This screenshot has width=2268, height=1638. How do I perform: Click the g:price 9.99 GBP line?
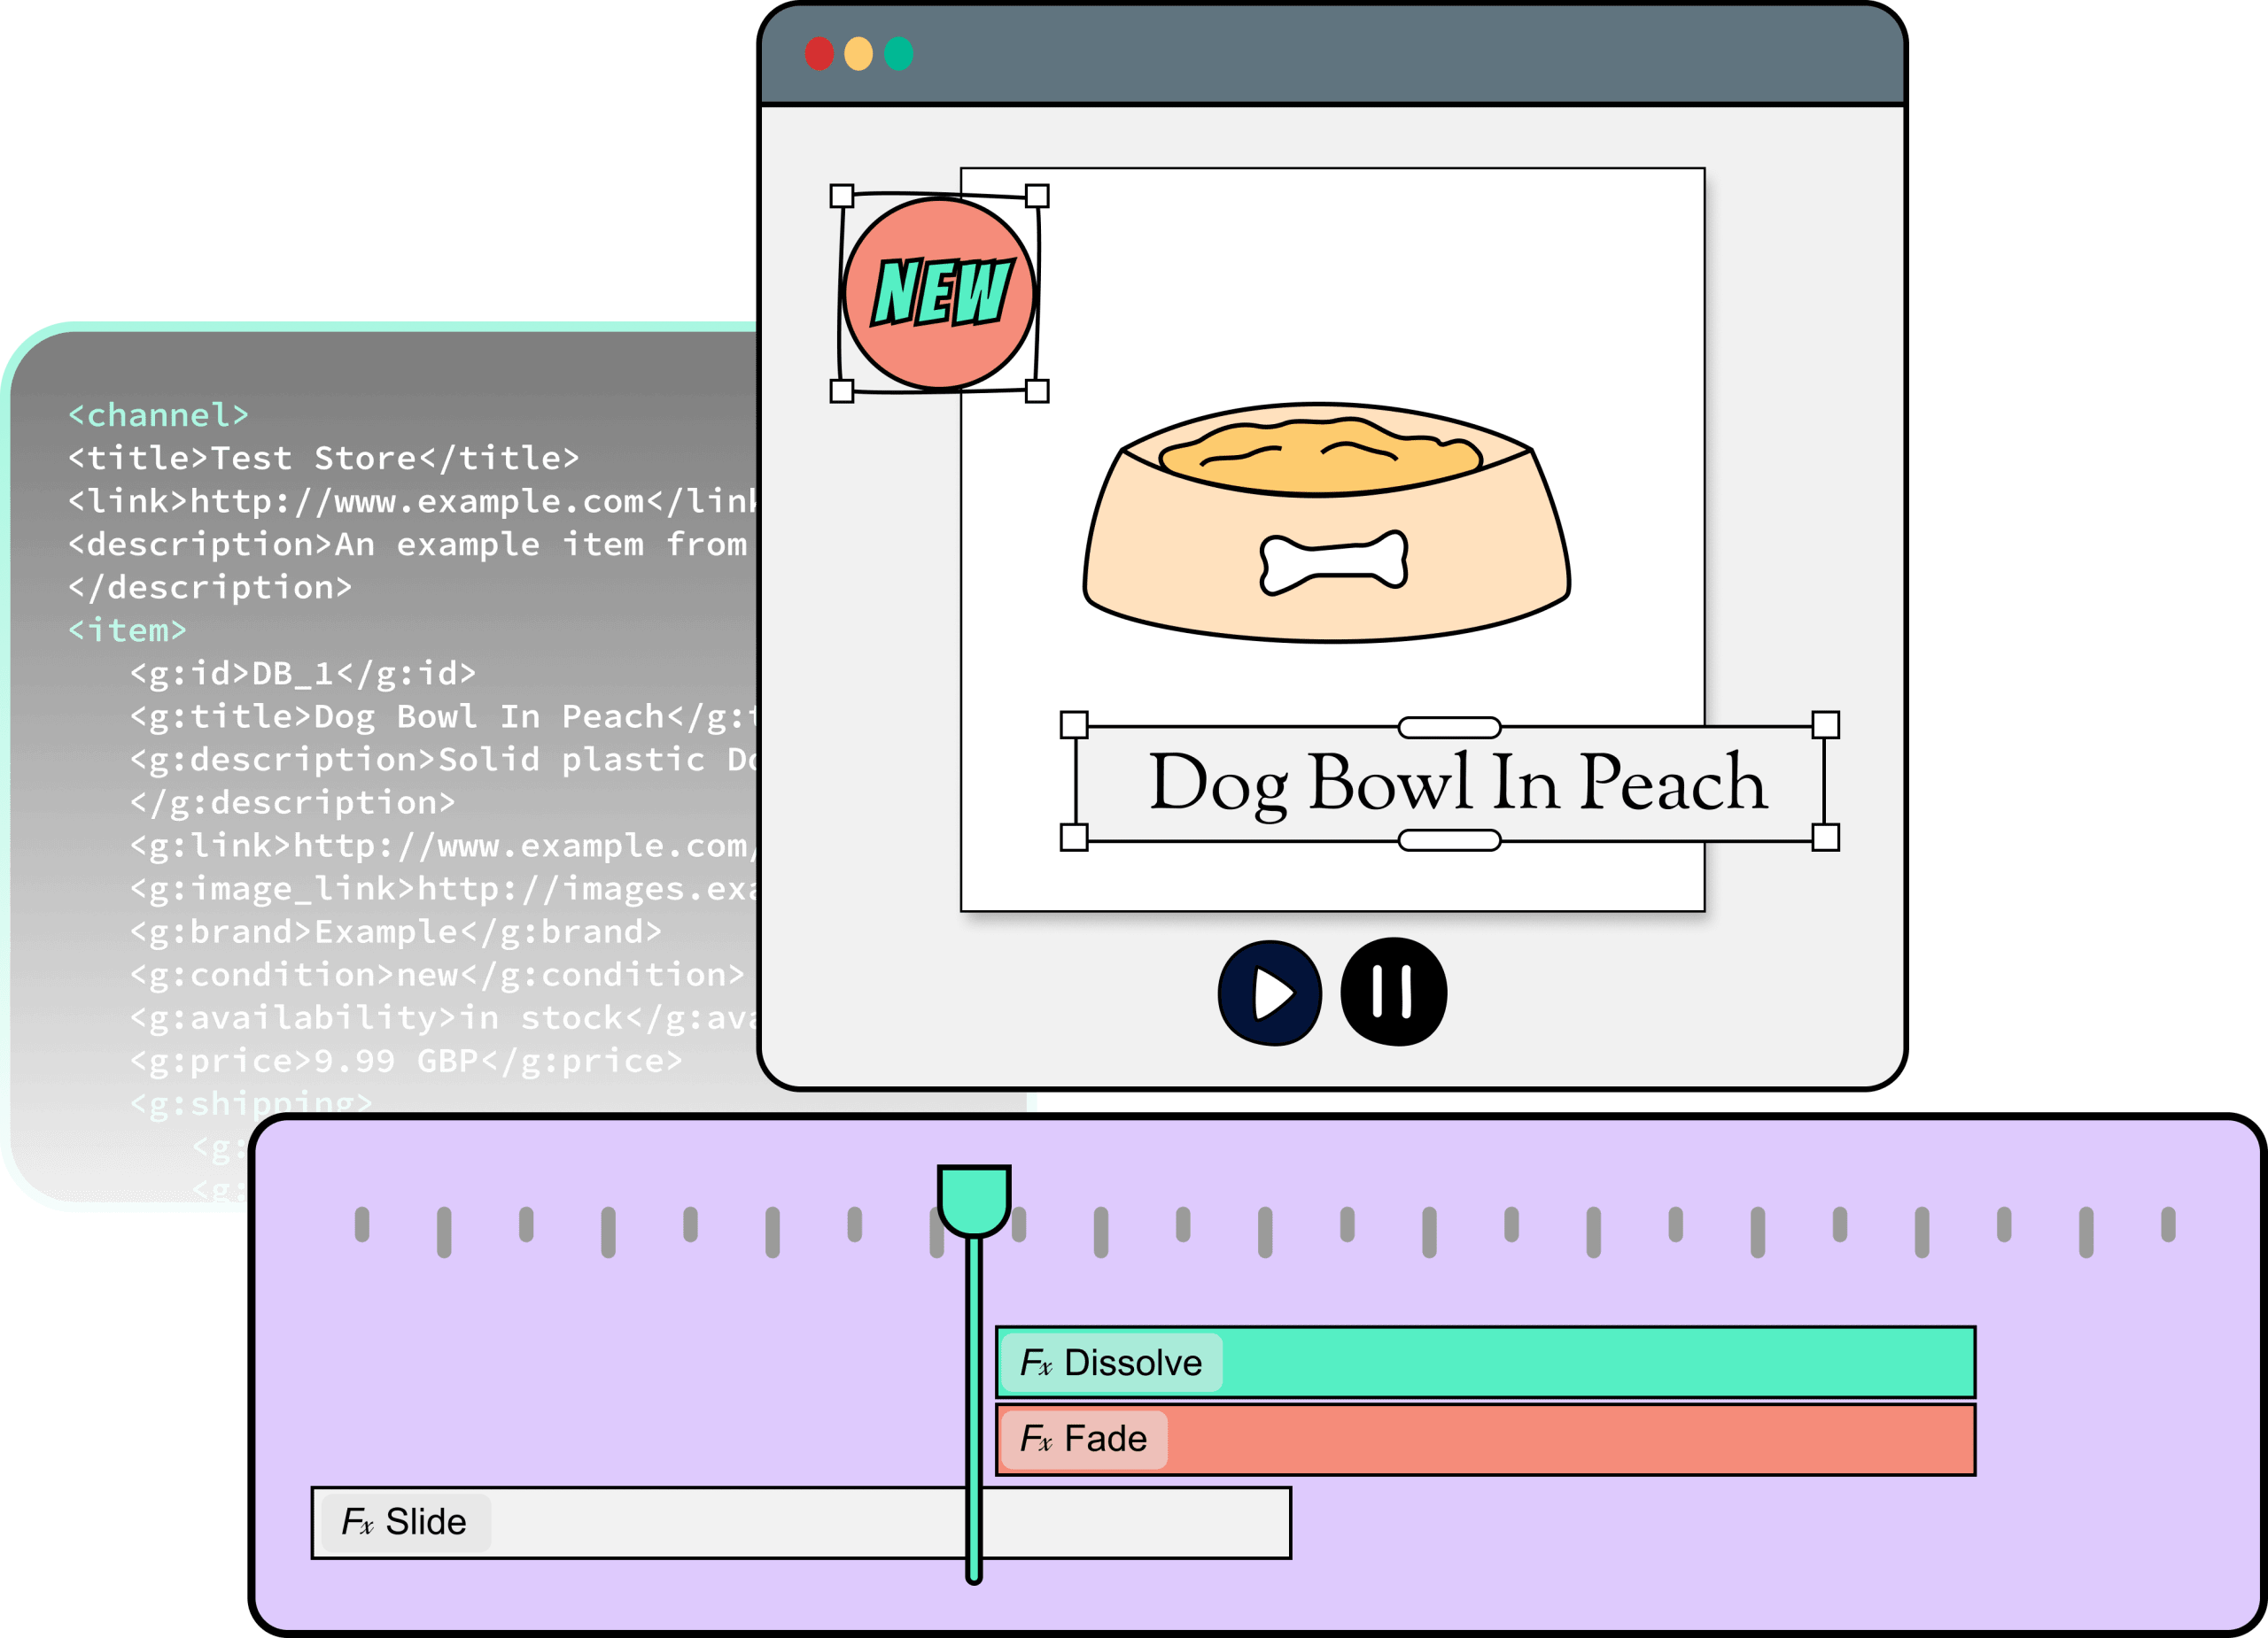click(406, 1062)
